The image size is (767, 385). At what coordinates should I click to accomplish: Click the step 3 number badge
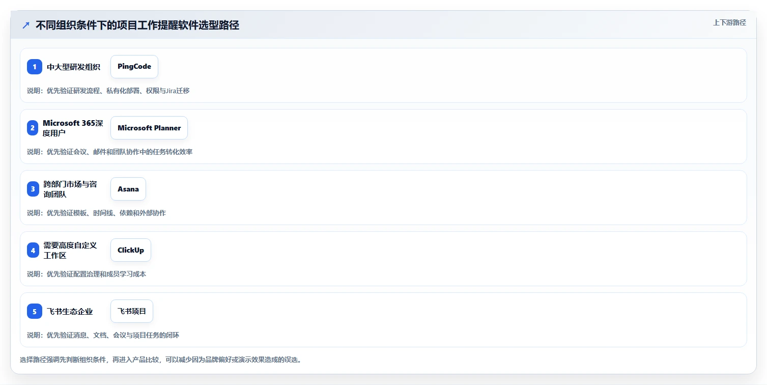pyautogui.click(x=33, y=189)
